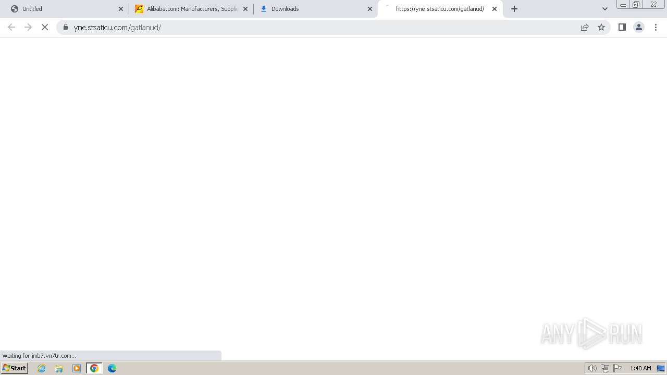The image size is (667, 375).
Task: Select the yne.stsaticu.com tab
Action: click(x=440, y=9)
